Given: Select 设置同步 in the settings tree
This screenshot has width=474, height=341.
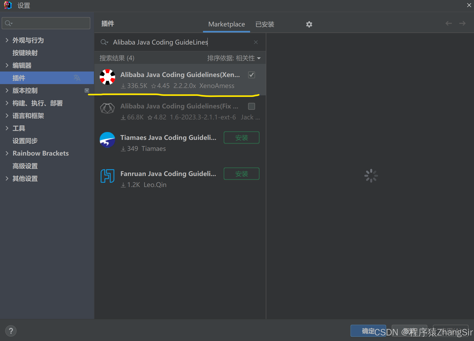Looking at the screenshot, I should 25,141.
